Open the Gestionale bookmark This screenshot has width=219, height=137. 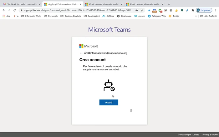[x=124, y=16]
